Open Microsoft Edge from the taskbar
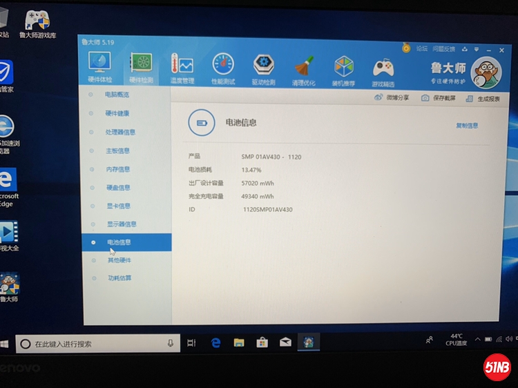 [x=215, y=342]
